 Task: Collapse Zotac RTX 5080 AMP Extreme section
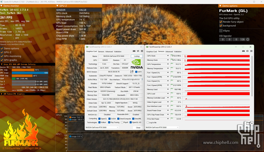(2, 64)
